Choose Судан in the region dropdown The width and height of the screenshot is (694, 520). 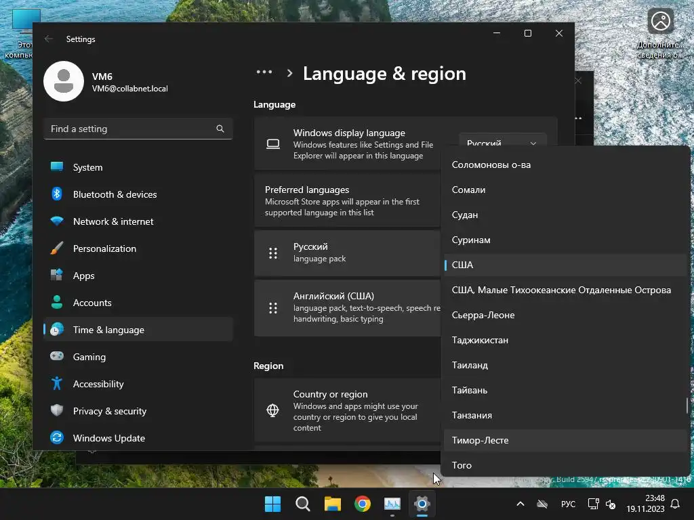tap(565, 215)
